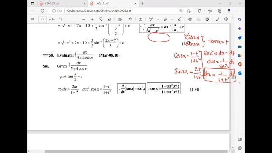
Task: Open the Collections panel
Action: click(x=219, y=11)
